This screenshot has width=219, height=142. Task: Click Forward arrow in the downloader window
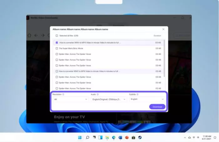pos(43,35)
